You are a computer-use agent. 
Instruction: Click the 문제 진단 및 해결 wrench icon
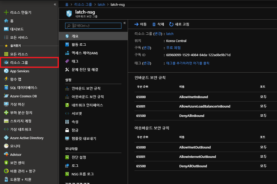tap(67, 69)
